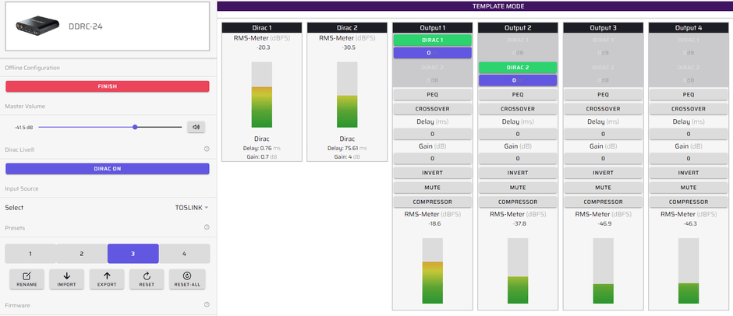Click the Master Volume slider handle
The height and width of the screenshot is (316, 733).
tap(135, 127)
